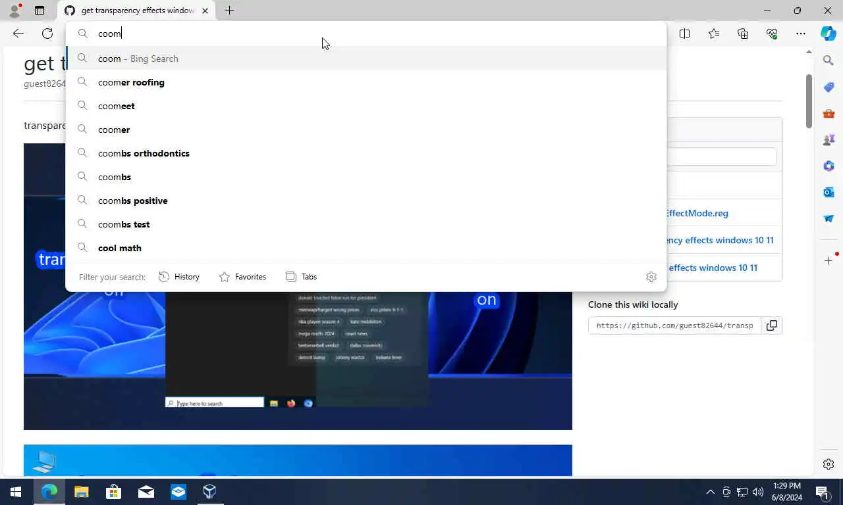Screen dimensions: 843x505
Task: Open the tab actions menu icon
Action: [40, 11]
